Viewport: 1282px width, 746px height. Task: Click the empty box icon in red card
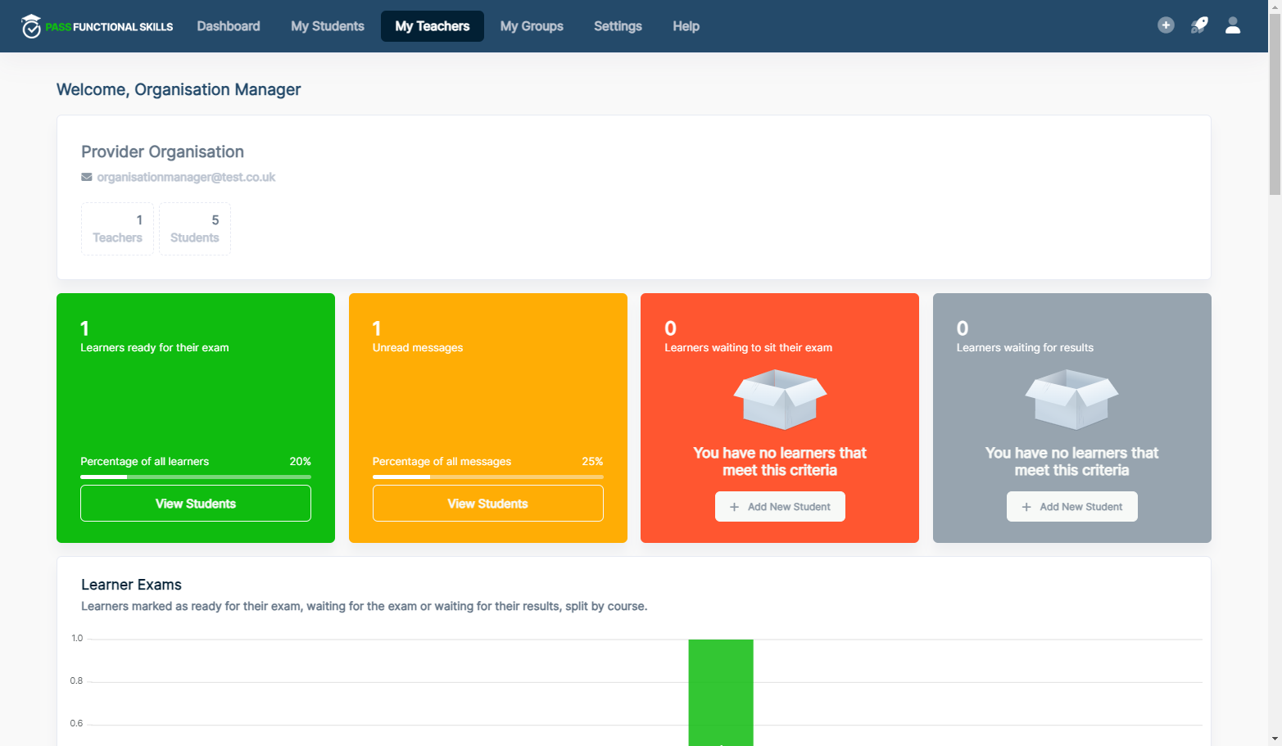click(780, 400)
